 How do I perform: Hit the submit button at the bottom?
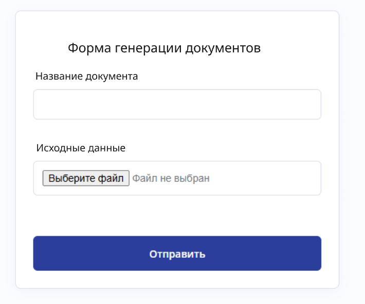(177, 254)
